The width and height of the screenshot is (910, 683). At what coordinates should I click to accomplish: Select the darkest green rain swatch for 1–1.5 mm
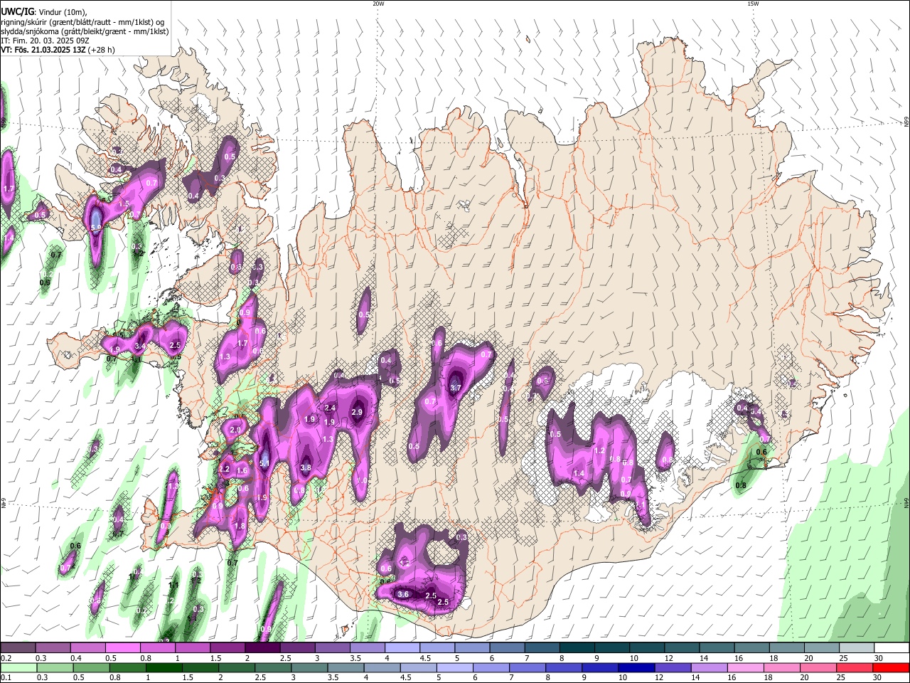coord(164,668)
